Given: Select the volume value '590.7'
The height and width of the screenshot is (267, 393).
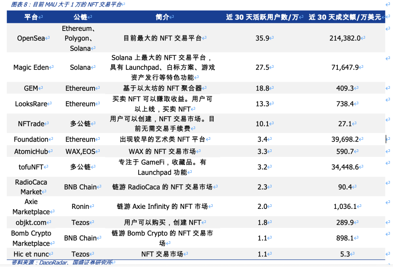Looking at the screenshot, I should tap(345, 151).
